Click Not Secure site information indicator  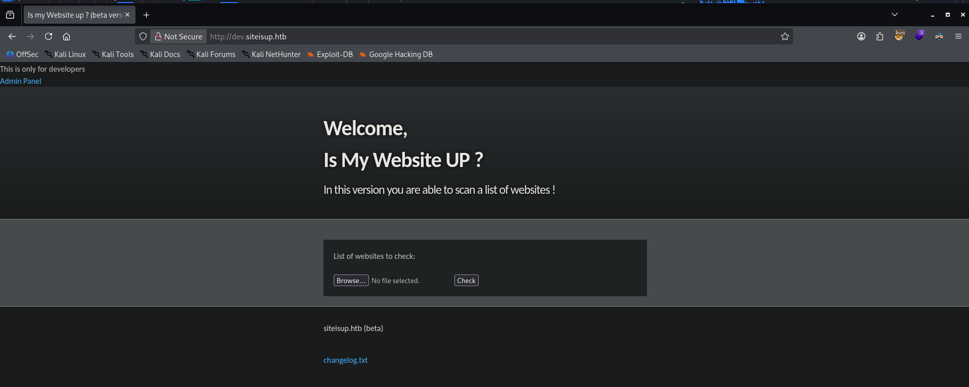click(x=178, y=36)
